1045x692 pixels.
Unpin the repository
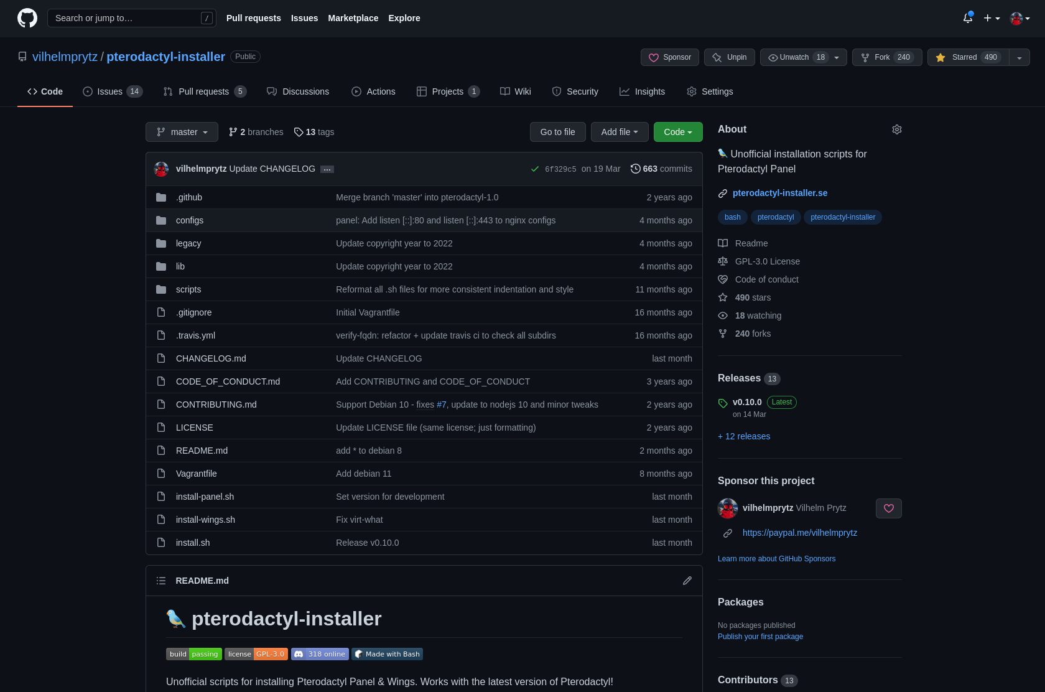point(730,57)
